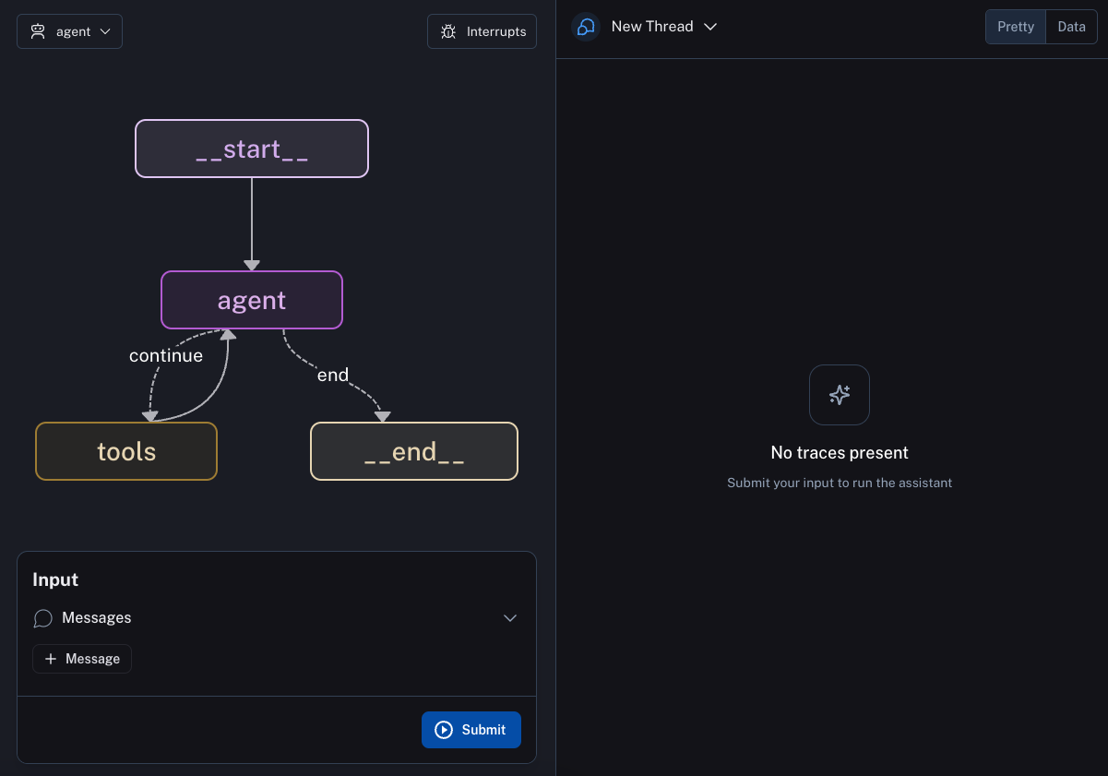Click the robot icon beside agent
1108x776 pixels.
coord(38,31)
